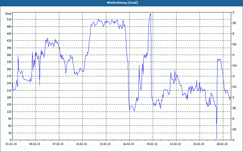243x152 pixels.
Task: Click the bottom N compass label beside 0
Action: pos(234,140)
